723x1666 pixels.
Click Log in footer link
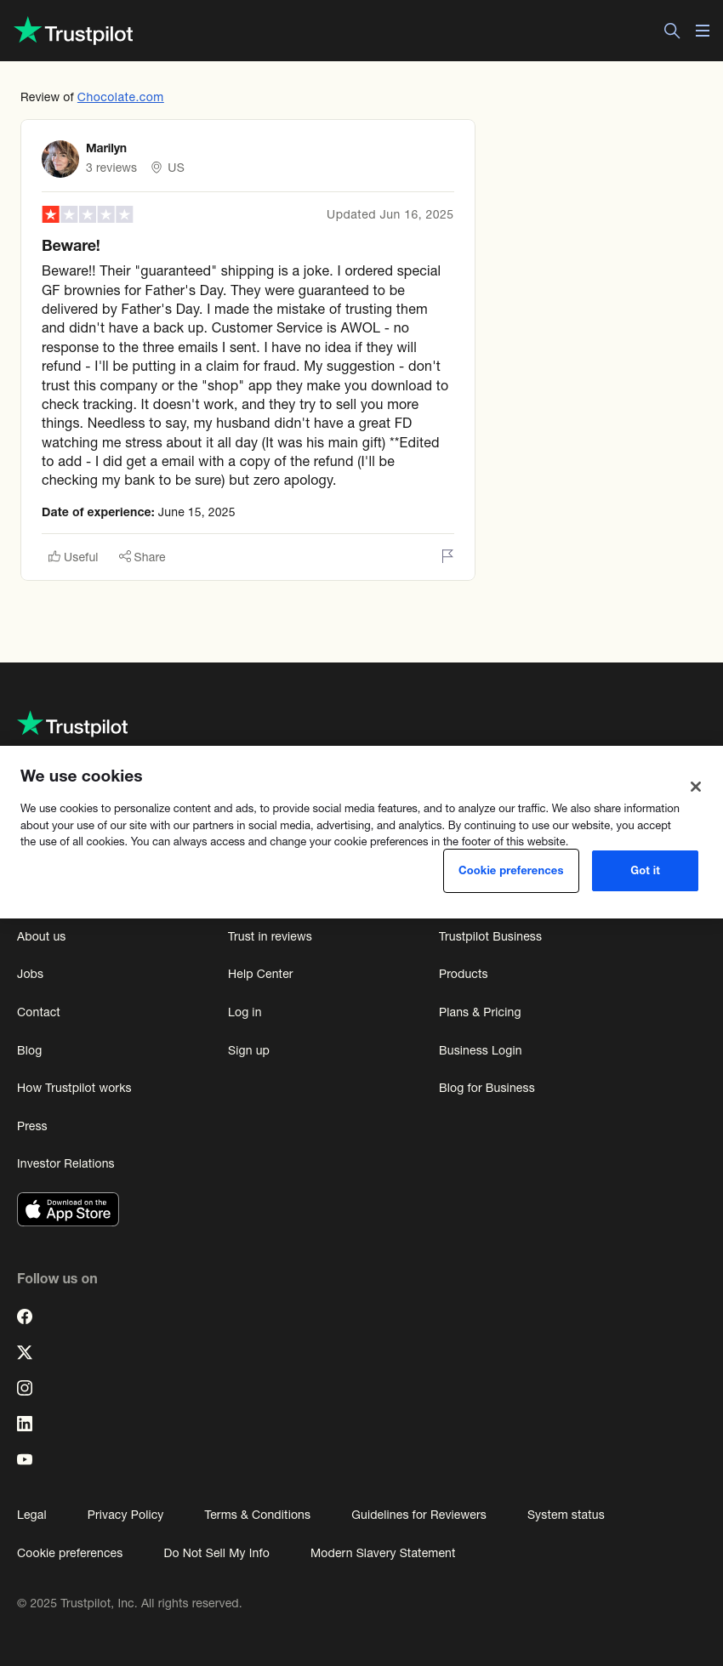(x=244, y=1012)
